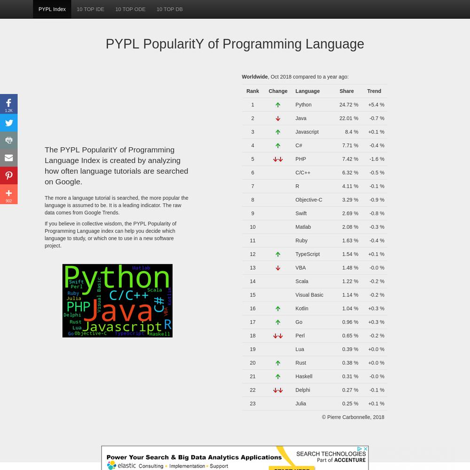Share page on Facebook sidebar icon

click(x=8, y=104)
